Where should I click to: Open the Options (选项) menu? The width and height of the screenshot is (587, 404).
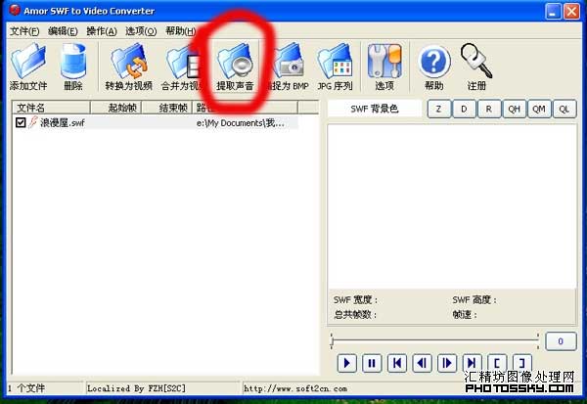pyautogui.click(x=141, y=31)
